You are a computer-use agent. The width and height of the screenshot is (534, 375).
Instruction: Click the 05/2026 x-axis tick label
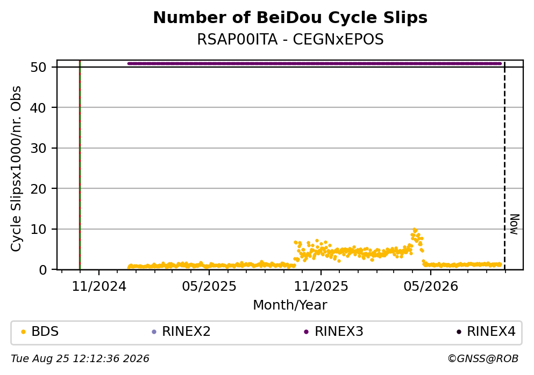point(431,286)
